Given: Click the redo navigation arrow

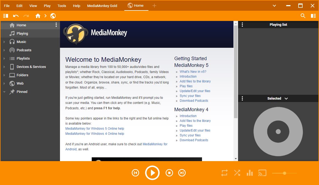Looking at the screenshot, I should pyautogui.click(x=26, y=16).
